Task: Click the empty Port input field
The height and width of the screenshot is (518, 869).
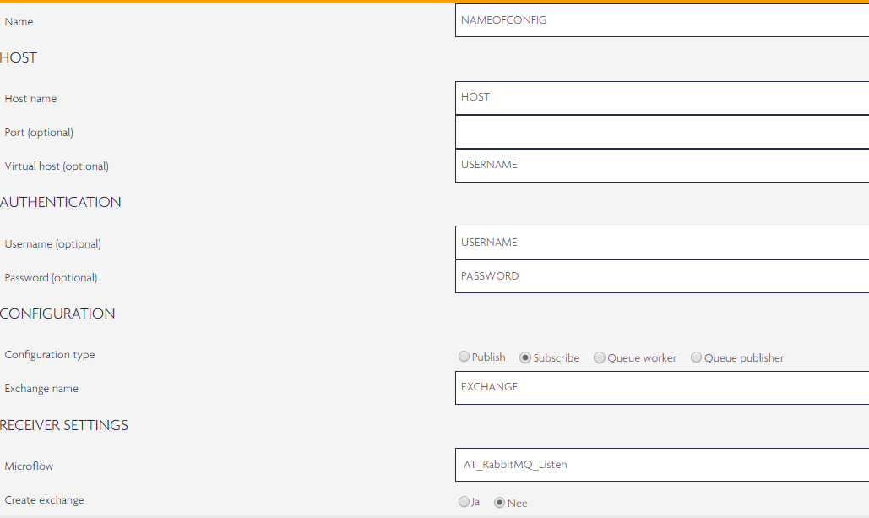Action: pyautogui.click(x=662, y=132)
